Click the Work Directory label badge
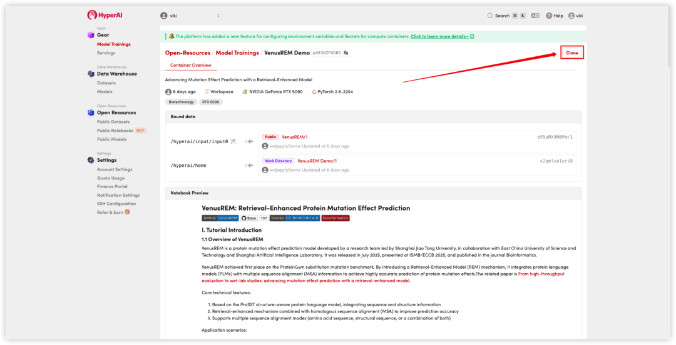The image size is (676, 345). (x=278, y=161)
